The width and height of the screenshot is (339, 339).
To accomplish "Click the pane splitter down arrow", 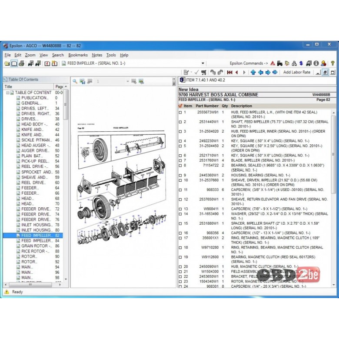I will (174, 84).
